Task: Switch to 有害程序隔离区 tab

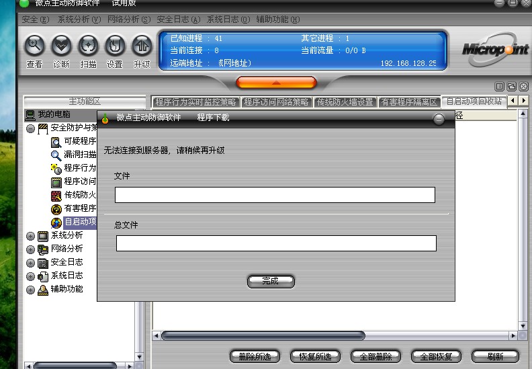Action: coord(409,102)
